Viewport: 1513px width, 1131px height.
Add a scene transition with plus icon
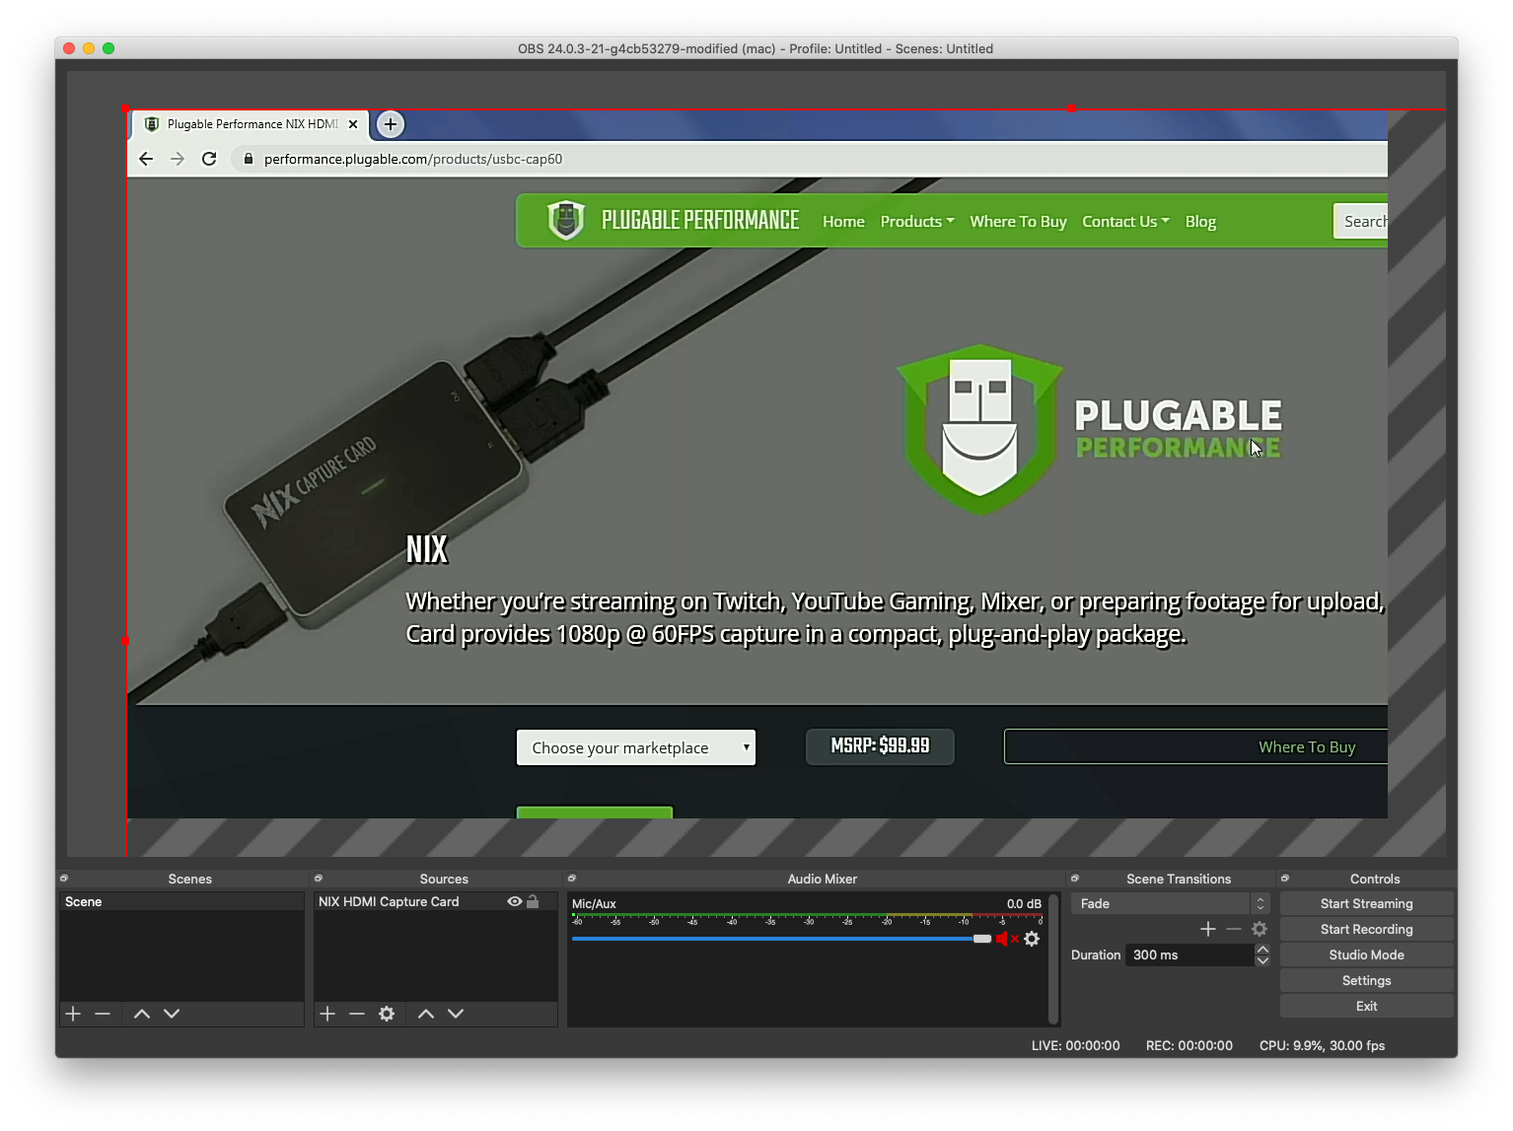coord(1208,929)
